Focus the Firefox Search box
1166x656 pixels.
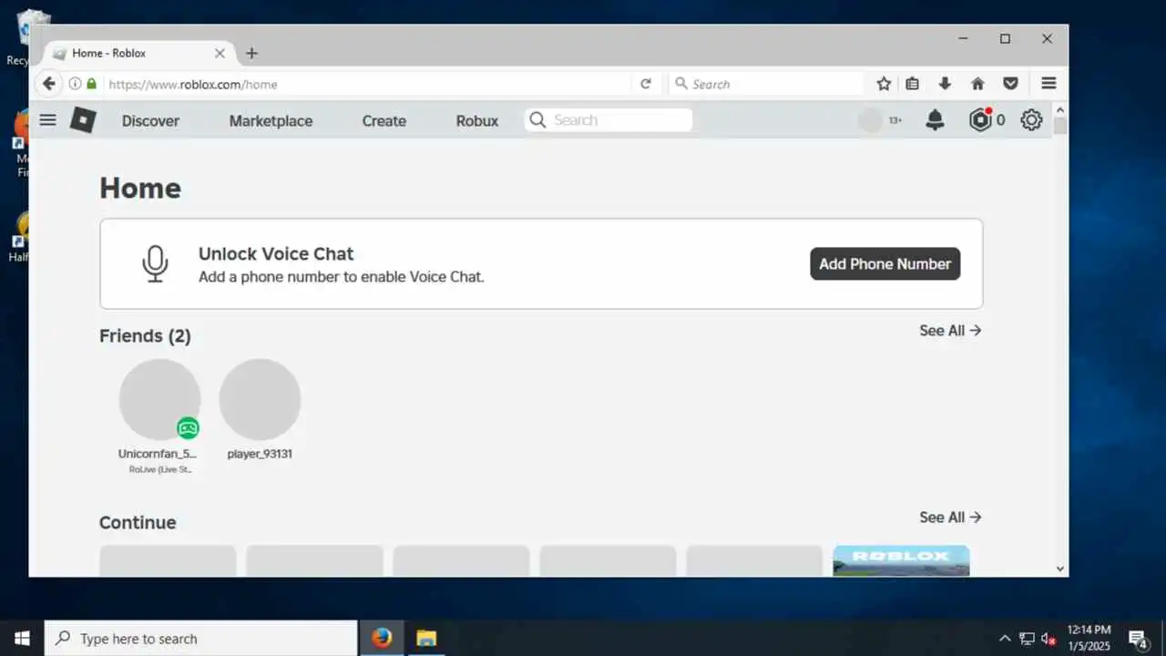coord(766,84)
